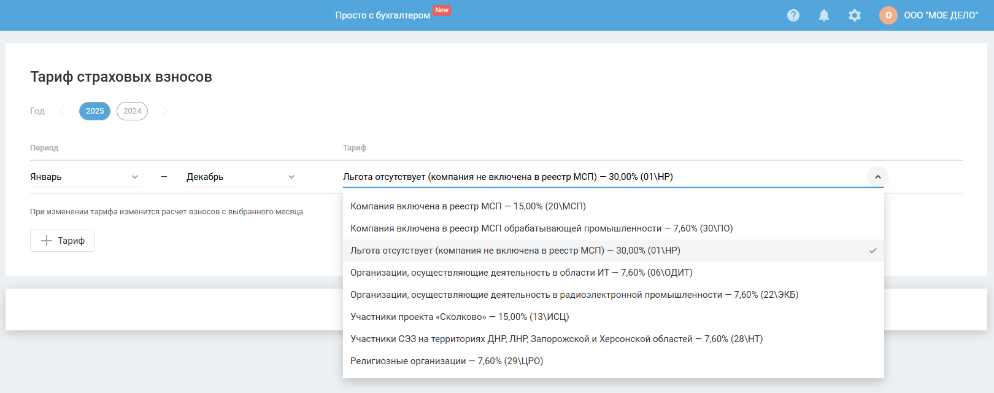Viewport: 994px width, 393px height.
Task: Open the start month Январь dropdown
Action: [x=85, y=177]
